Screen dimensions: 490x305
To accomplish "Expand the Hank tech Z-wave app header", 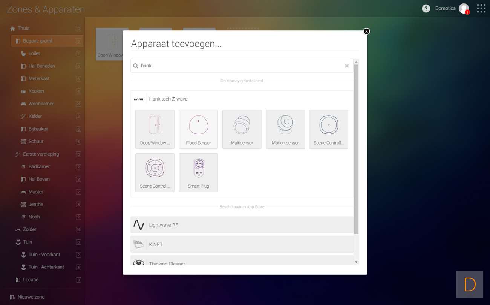I will (168, 99).
